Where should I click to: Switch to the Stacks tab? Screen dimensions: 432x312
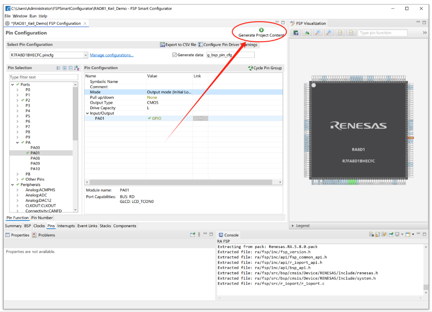coord(105,226)
